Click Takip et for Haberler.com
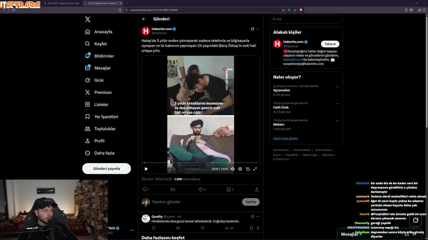 pos(330,44)
